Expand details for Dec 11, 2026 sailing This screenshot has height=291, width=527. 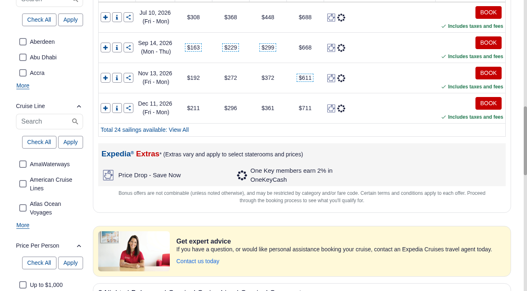click(x=106, y=108)
